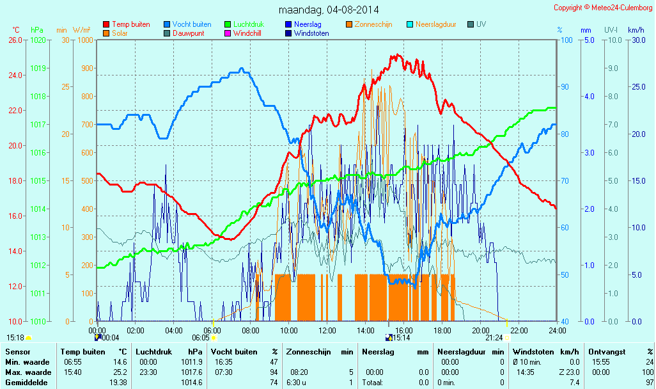Click the magenta Windchill legend square

pyautogui.click(x=228, y=33)
